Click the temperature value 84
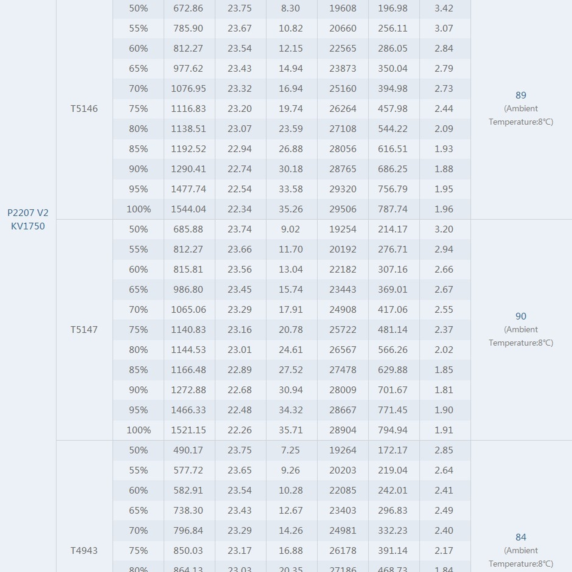The height and width of the screenshot is (572, 572). point(521,537)
